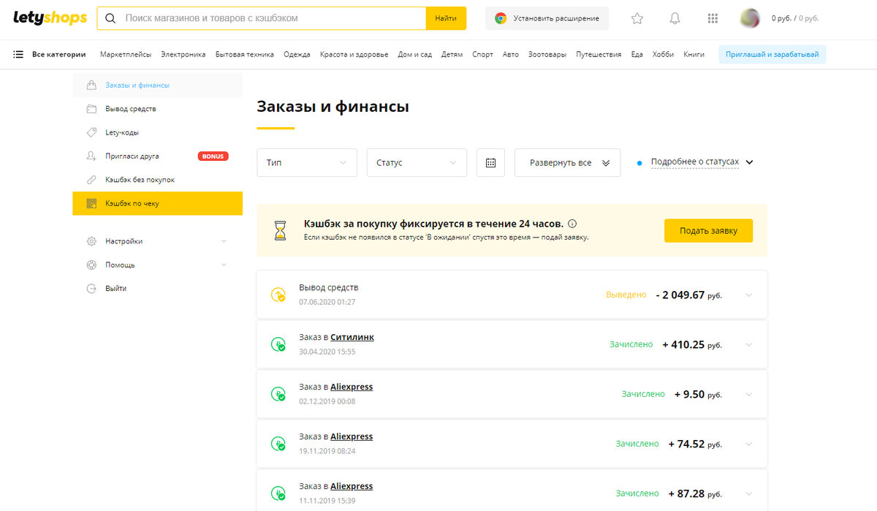877x511 pixels.
Task: Open Aliexpress link dated 02.12.2019
Action: 352,387
